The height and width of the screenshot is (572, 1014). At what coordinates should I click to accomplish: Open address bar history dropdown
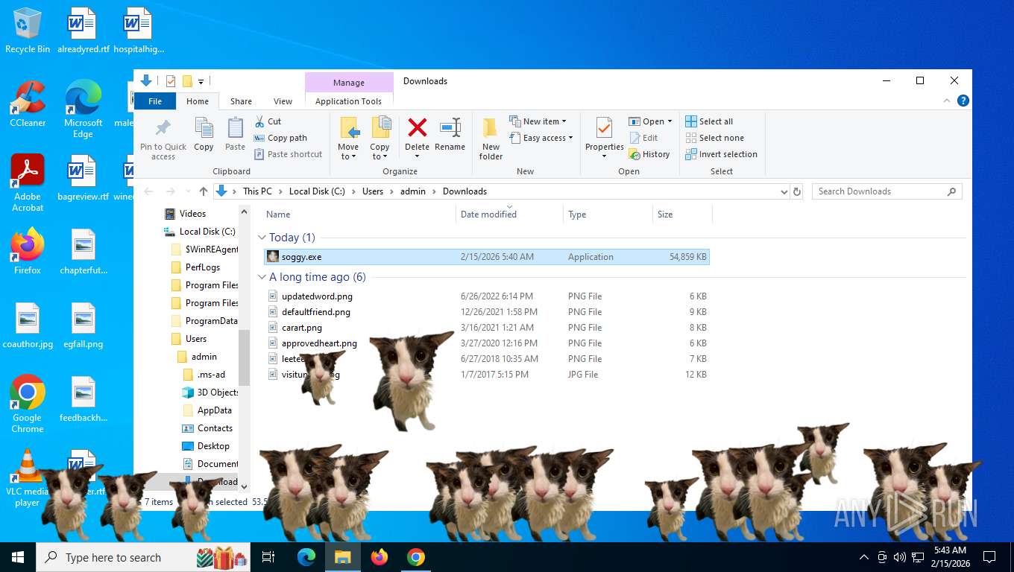click(x=784, y=191)
